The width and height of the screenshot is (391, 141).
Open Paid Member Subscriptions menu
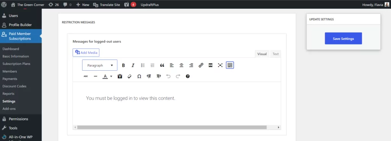point(21,36)
